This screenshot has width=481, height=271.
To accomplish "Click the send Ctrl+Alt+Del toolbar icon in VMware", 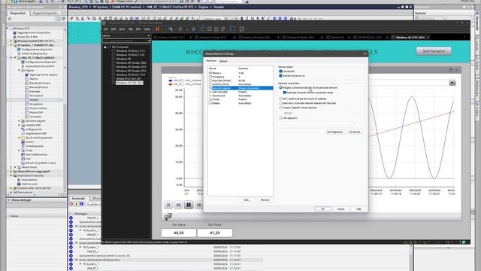I will (x=171, y=29).
